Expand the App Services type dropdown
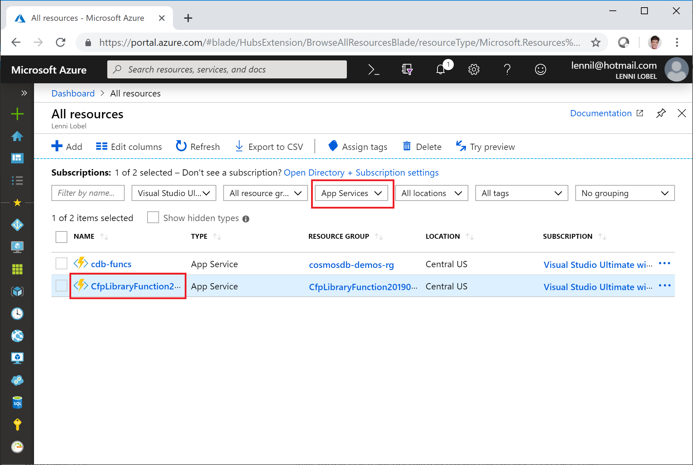The width and height of the screenshot is (693, 465). (x=351, y=193)
